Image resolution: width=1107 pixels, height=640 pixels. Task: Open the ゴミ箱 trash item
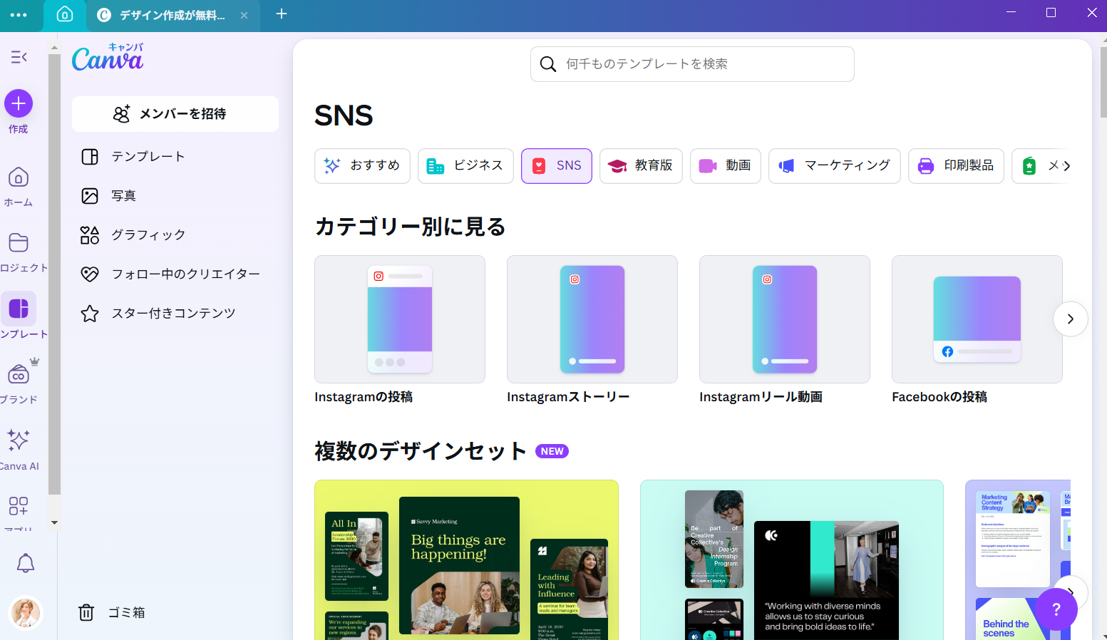pyautogui.click(x=112, y=612)
